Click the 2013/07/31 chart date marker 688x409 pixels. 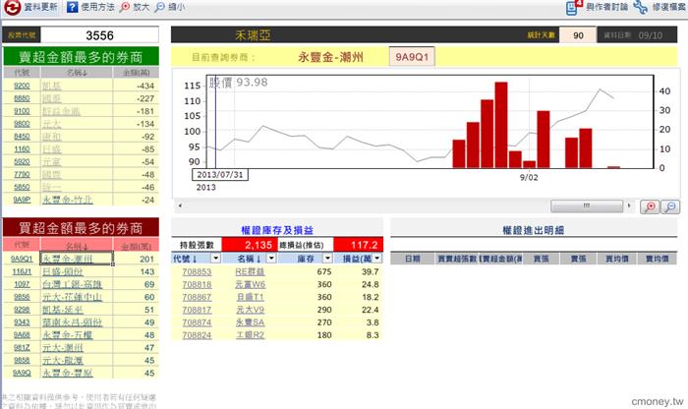[220, 175]
